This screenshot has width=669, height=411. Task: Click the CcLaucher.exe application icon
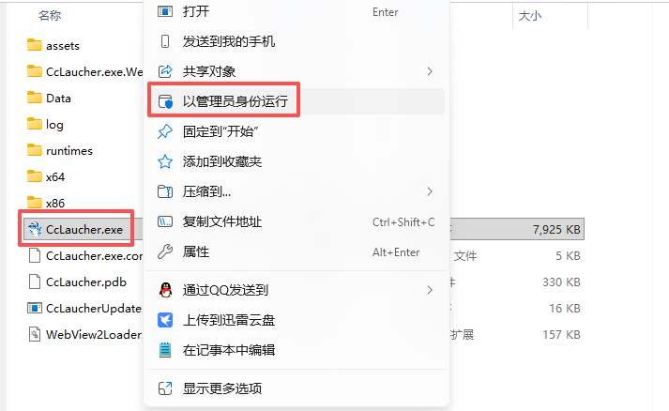pyautogui.click(x=35, y=230)
